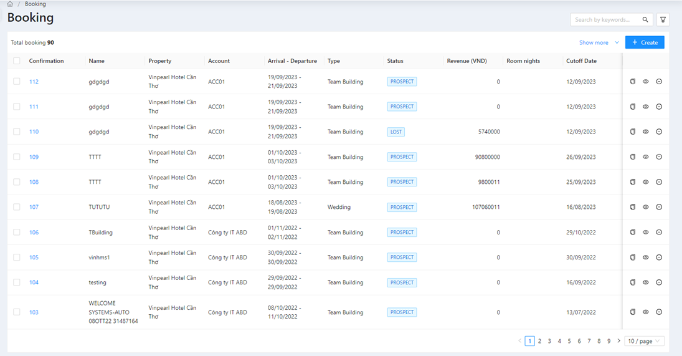Jump to page 9 in pagination
The height and width of the screenshot is (356, 682).
[609, 341]
